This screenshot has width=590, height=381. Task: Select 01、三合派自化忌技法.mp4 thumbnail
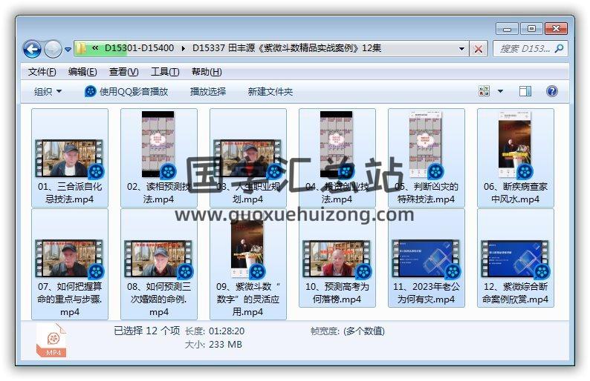(x=69, y=158)
